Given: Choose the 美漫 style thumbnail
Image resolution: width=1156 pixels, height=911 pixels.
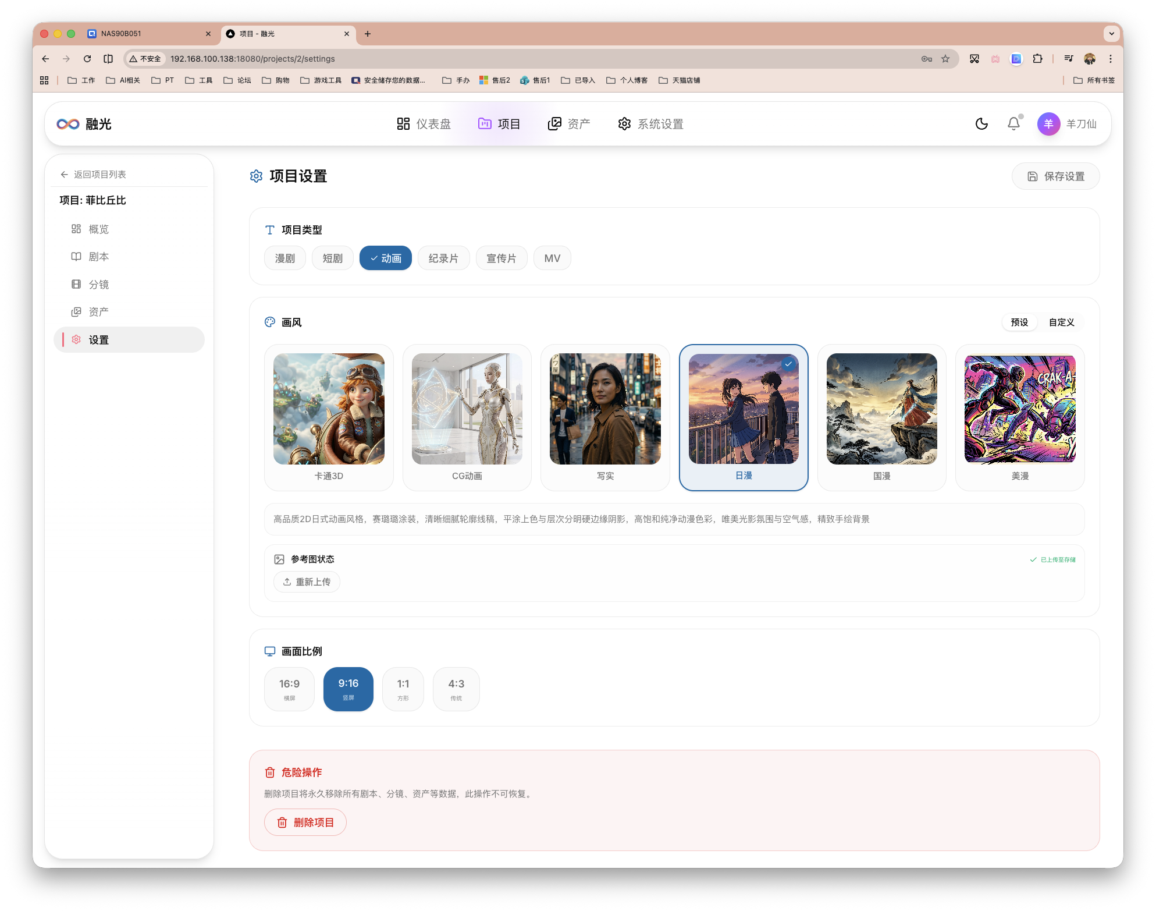Looking at the screenshot, I should 1020,417.
